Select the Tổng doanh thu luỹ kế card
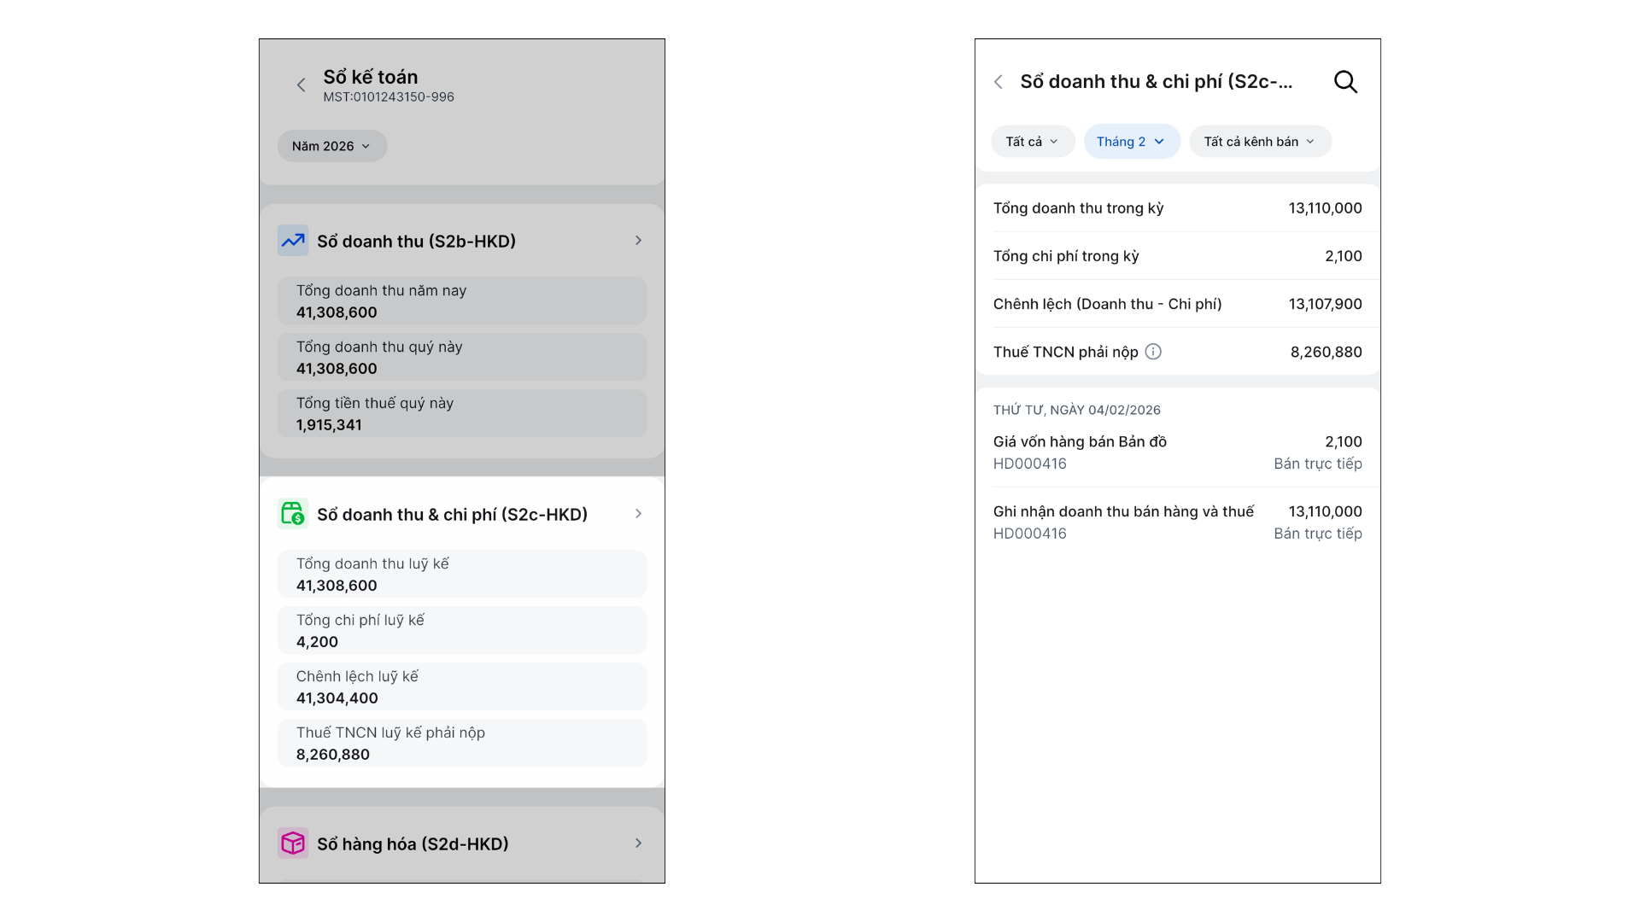The image size is (1640, 922). [461, 575]
